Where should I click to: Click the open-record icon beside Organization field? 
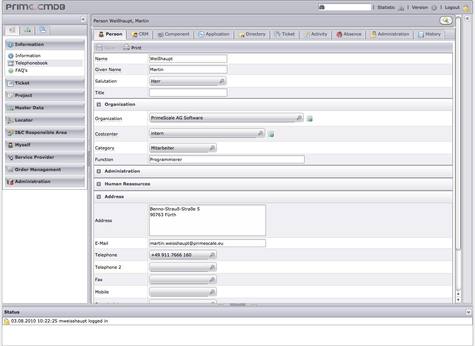pos(310,119)
